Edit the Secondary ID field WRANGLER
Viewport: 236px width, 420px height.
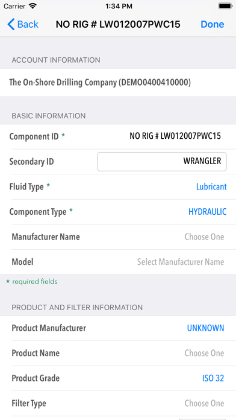pos(162,162)
